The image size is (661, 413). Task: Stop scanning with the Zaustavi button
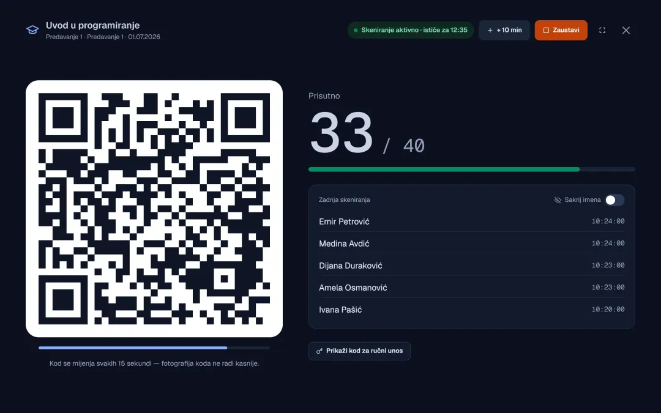coord(561,31)
